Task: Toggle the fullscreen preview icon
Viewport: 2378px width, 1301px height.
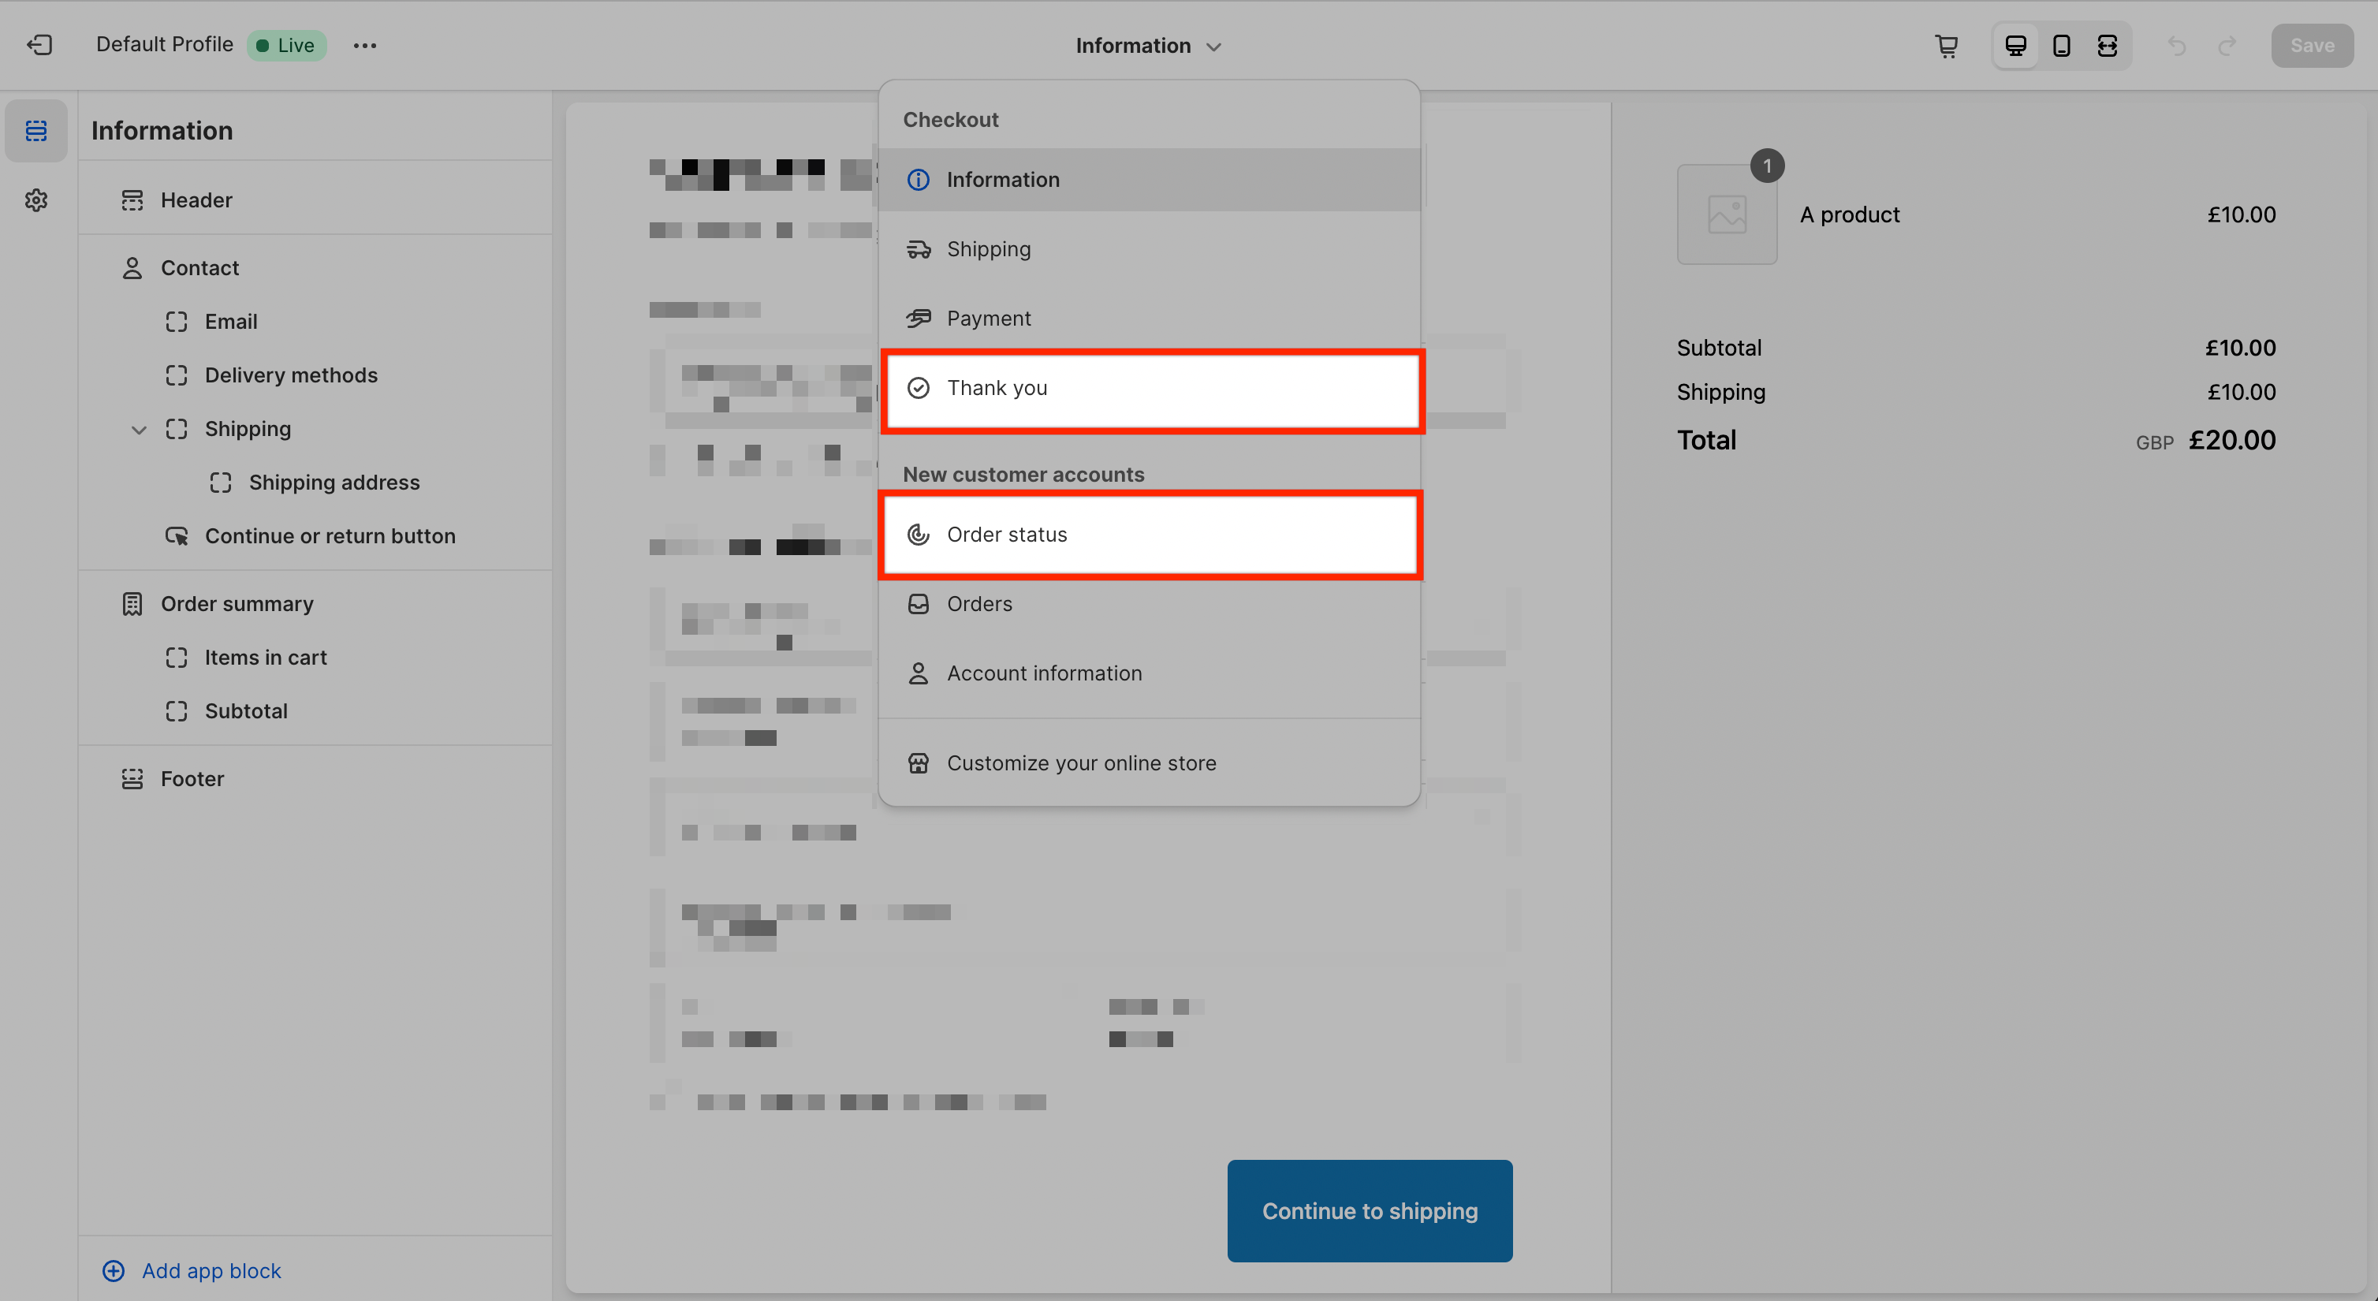Action: click(x=2108, y=45)
